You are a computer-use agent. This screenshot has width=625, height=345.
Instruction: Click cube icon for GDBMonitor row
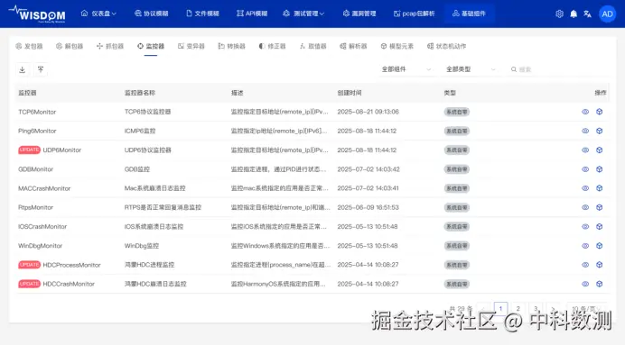coord(599,169)
